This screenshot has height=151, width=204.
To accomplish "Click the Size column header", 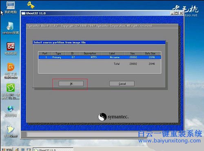I will [133, 53].
